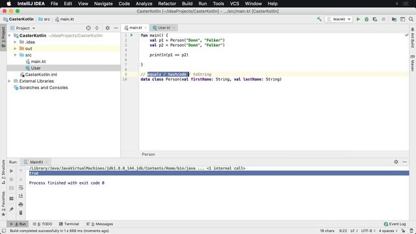Image resolution: width=416 pixels, height=234 pixels.
Task: Open Favorites side tool window
Action: pyautogui.click(x=3, y=203)
